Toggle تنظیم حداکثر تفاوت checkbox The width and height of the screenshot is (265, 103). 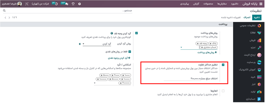pyautogui.click(x=223, y=65)
